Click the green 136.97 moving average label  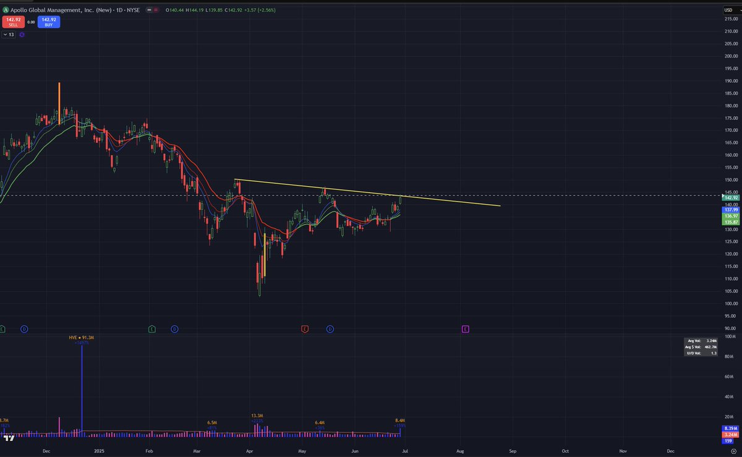(x=730, y=216)
